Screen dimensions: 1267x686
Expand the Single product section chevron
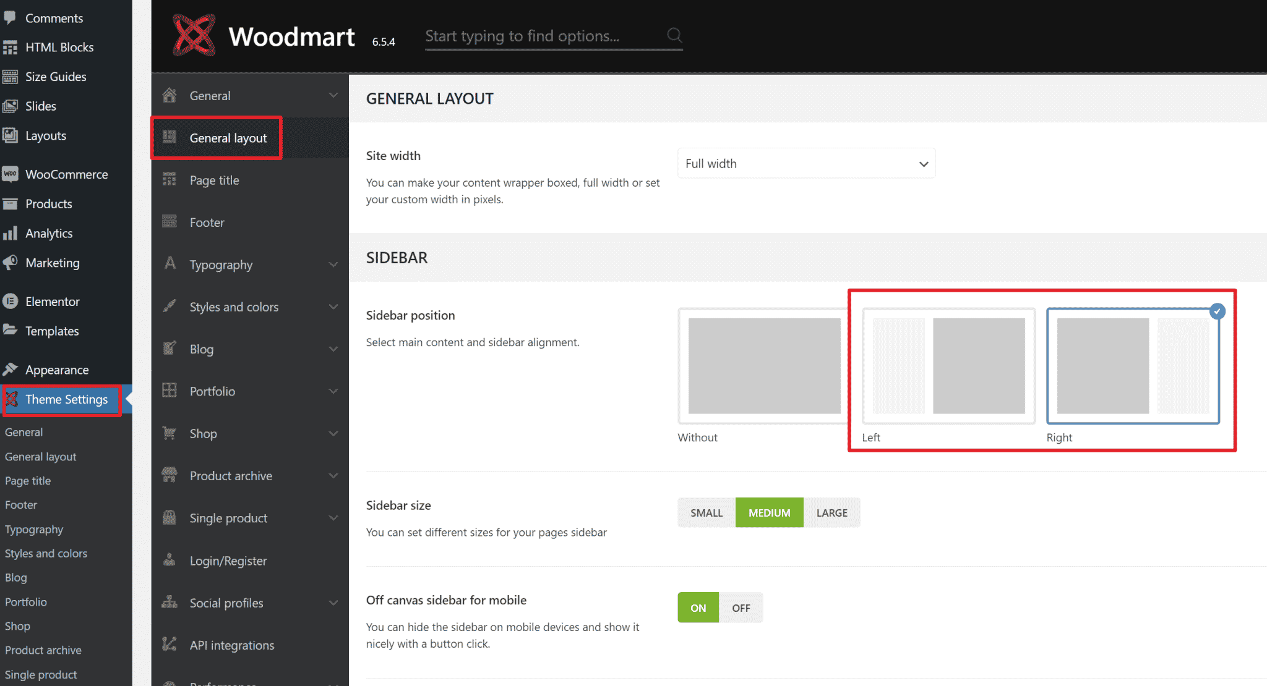(x=333, y=518)
